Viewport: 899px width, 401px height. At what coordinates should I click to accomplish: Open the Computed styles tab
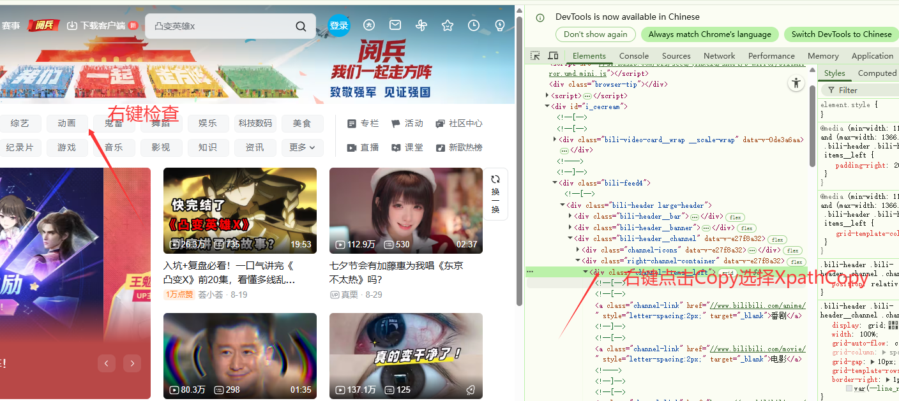click(877, 73)
